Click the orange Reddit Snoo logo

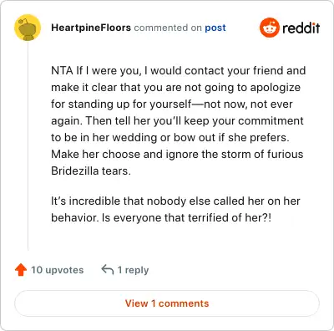(x=269, y=28)
